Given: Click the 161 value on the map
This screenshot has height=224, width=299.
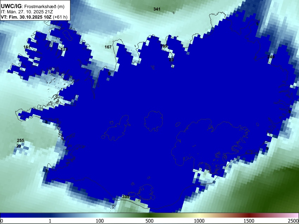Looking at the screenshot, I should (x=27, y=47).
